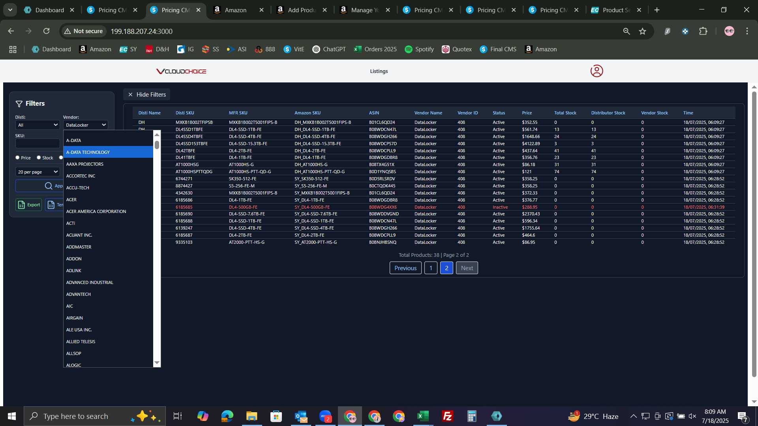Screen dimensions: 758x426
Task: Open the user profile icon
Action: tap(597, 71)
